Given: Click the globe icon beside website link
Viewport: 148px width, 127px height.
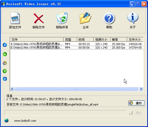Looking at the screenshot, I should click(x=6, y=120).
